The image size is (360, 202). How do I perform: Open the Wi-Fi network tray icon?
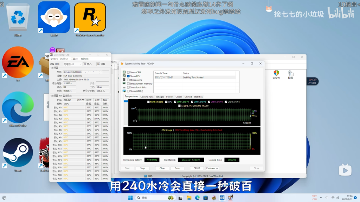coord(333,198)
